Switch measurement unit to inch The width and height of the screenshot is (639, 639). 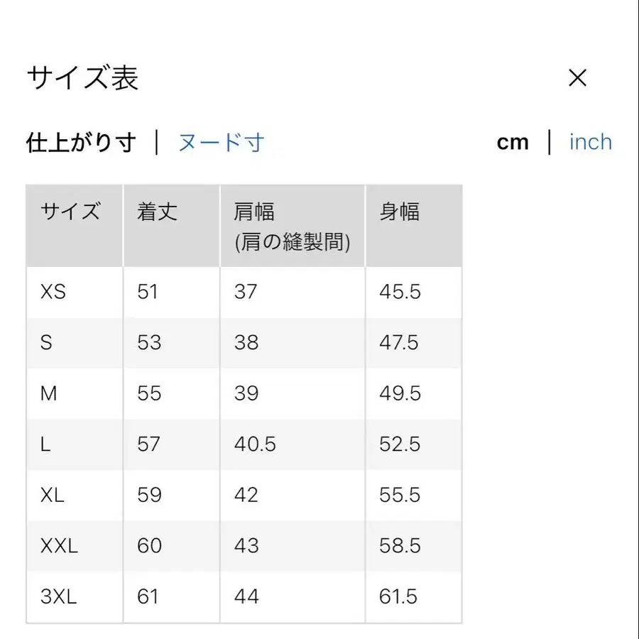(x=590, y=142)
